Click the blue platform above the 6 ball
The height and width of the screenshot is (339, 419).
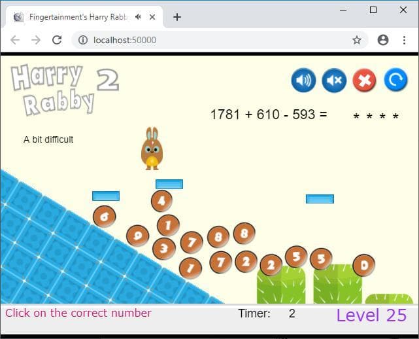coord(106,196)
